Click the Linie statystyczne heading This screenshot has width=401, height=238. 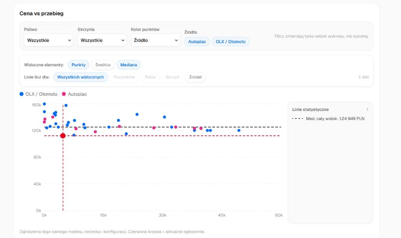coord(311,109)
